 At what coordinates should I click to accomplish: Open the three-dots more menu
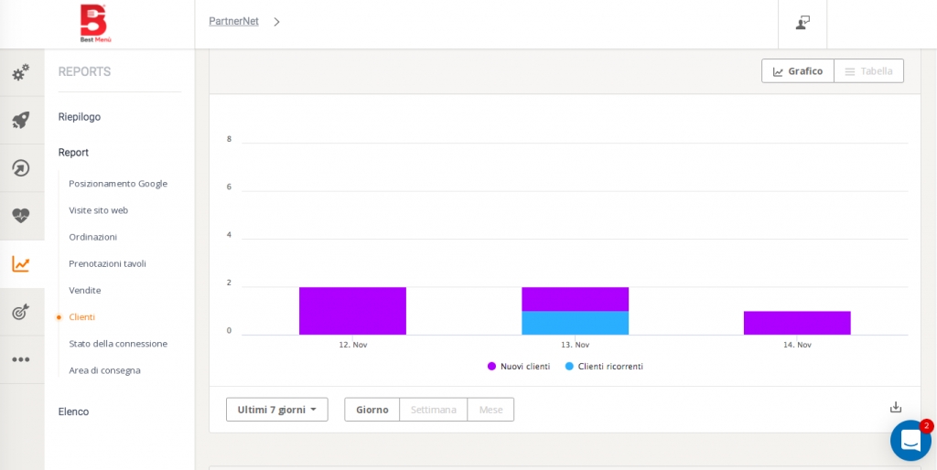[21, 359]
